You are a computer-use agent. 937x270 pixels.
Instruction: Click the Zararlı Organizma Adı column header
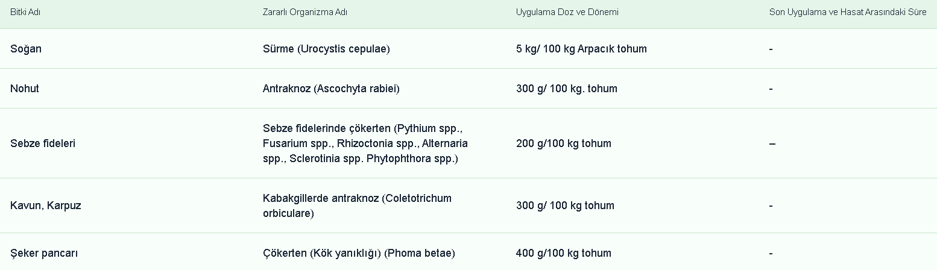pyautogui.click(x=304, y=12)
